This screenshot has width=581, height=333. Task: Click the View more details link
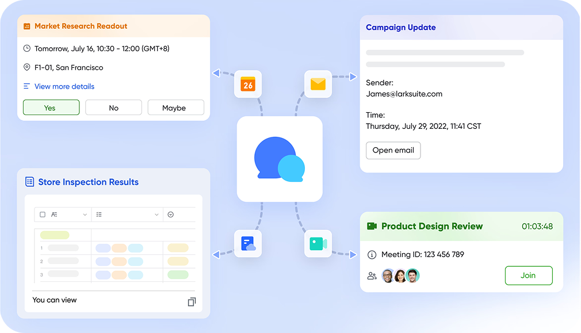point(64,86)
